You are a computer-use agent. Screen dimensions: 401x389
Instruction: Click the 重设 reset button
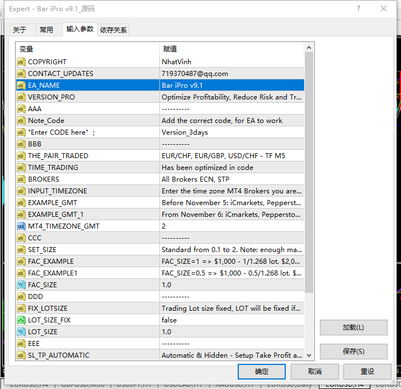(x=367, y=371)
